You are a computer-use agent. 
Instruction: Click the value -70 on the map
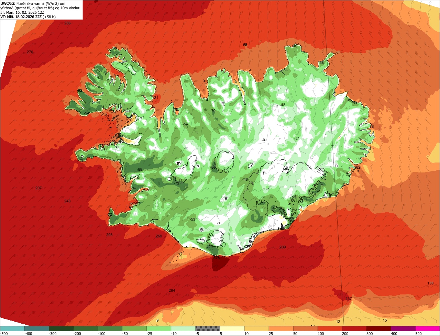click(213, 111)
